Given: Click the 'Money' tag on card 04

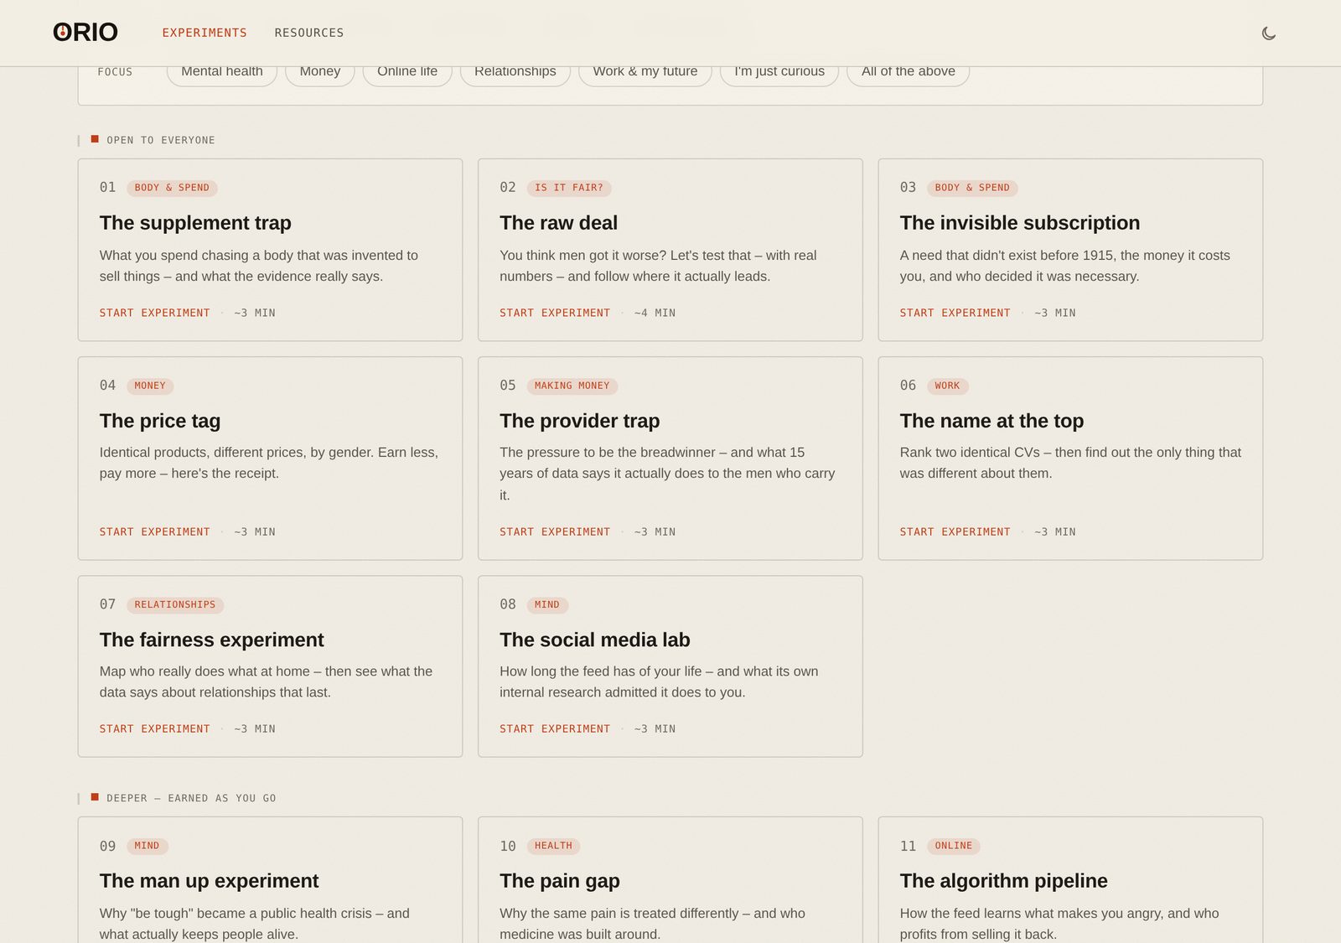Looking at the screenshot, I should pos(150,386).
